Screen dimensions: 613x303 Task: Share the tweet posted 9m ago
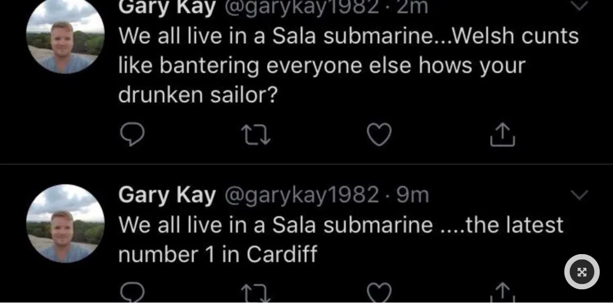click(x=502, y=294)
